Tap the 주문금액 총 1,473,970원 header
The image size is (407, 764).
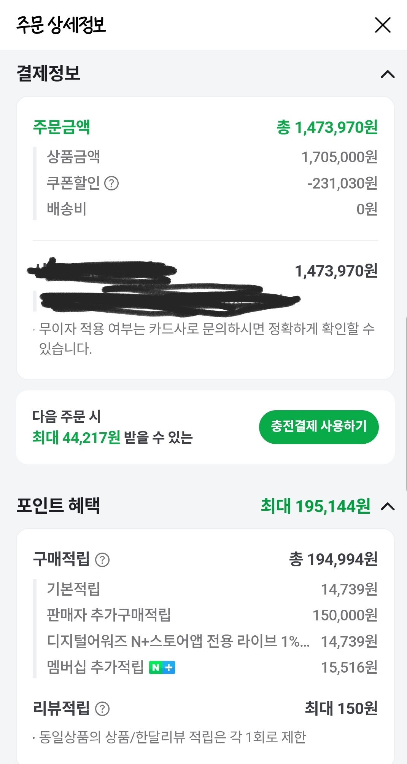click(x=205, y=127)
